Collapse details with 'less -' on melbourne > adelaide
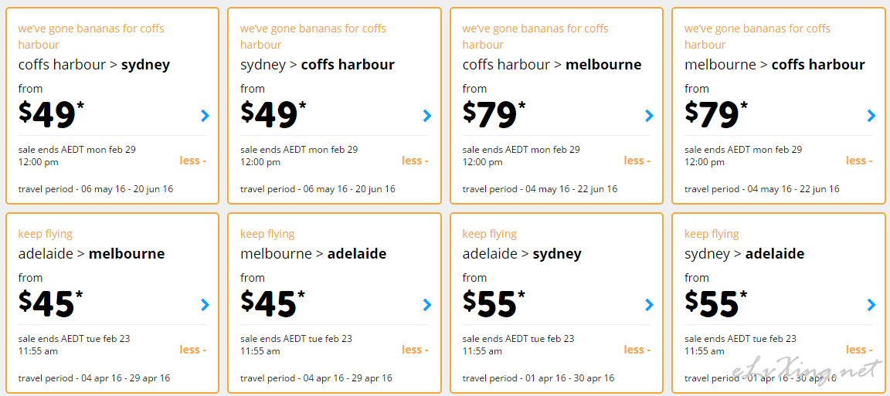 (x=415, y=350)
